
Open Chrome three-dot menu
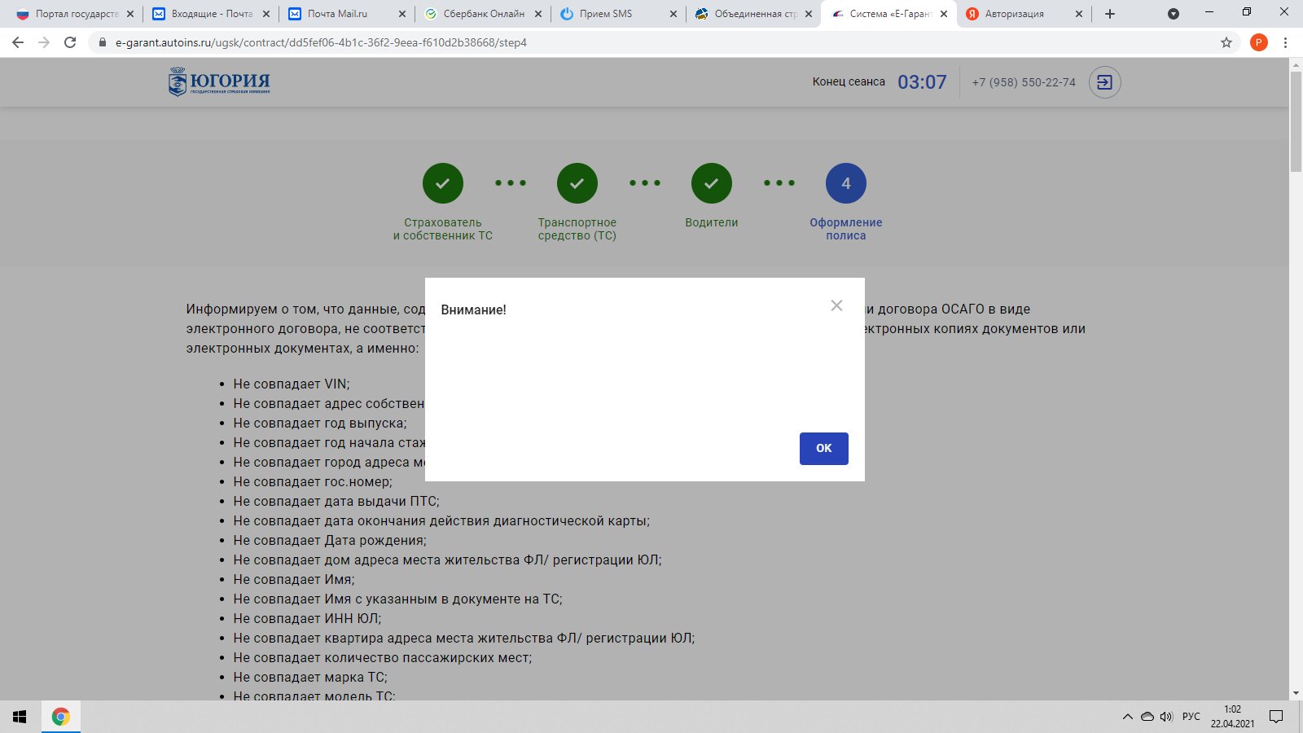pos(1286,42)
